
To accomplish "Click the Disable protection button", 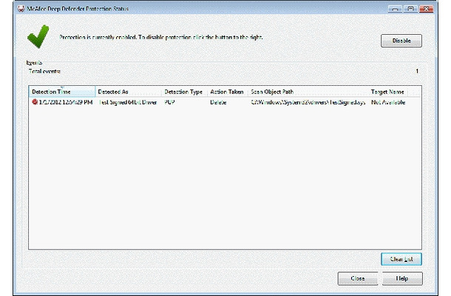I will [401, 41].
